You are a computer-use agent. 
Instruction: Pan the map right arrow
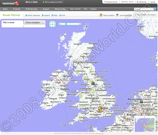coord(55,24)
